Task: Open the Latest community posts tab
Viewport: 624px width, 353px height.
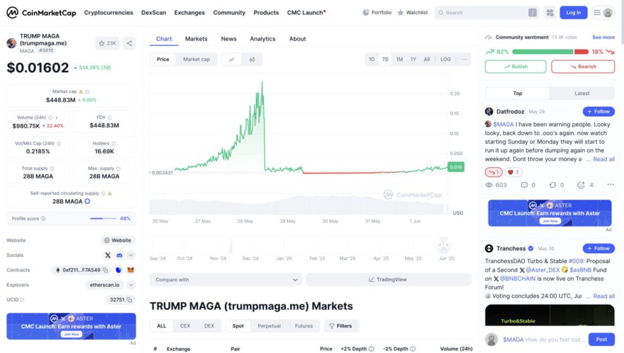Action: click(582, 93)
